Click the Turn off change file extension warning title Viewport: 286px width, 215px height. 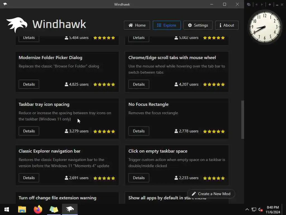(x=58, y=198)
